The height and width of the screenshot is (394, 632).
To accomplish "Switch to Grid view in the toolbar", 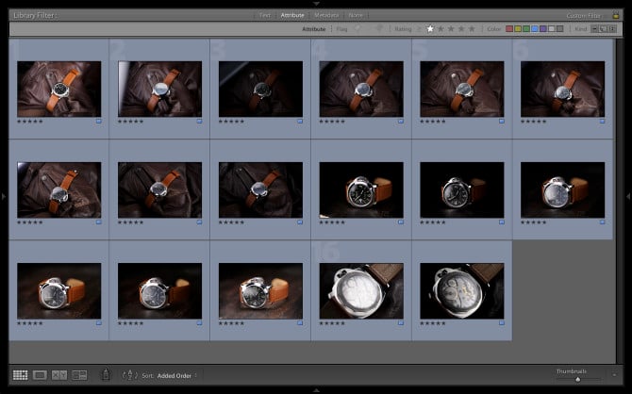I will [20, 375].
